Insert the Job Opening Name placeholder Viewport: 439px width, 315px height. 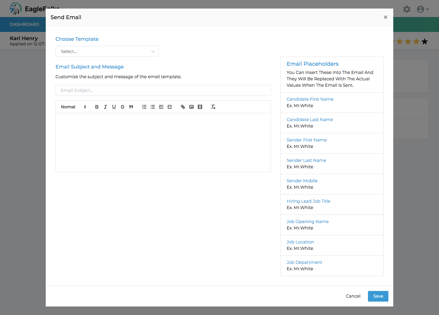coord(307,222)
